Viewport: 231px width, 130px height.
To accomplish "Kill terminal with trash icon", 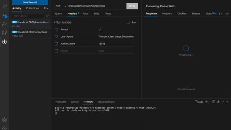I will click(218, 102).
